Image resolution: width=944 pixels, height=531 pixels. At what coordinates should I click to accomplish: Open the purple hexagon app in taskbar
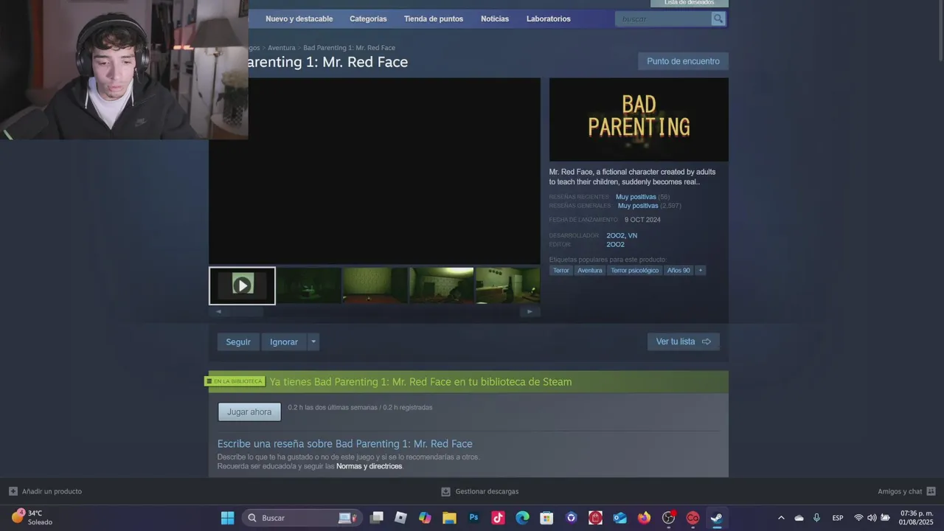[571, 518]
